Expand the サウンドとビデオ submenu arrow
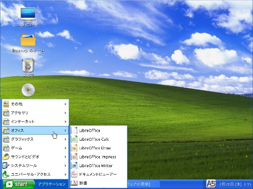This screenshot has width=253, height=189. 65,157
